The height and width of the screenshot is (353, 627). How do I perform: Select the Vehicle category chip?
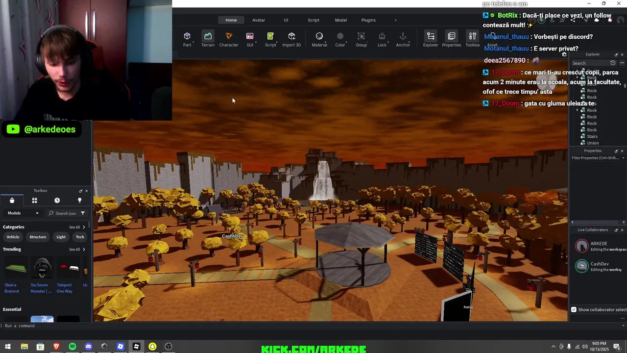point(13,237)
